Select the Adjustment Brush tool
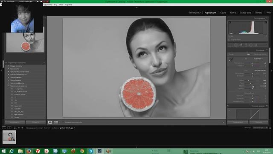This screenshot has height=154, width=273. click(x=261, y=45)
